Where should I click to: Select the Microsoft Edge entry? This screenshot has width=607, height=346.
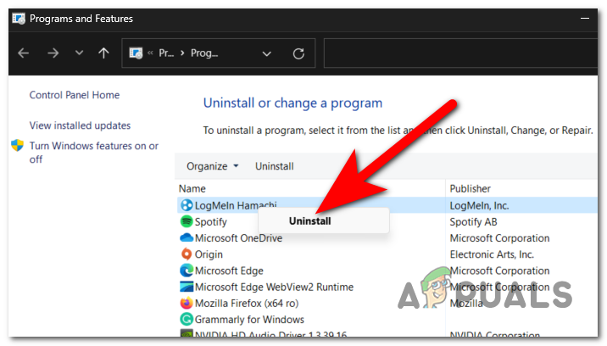(x=229, y=271)
